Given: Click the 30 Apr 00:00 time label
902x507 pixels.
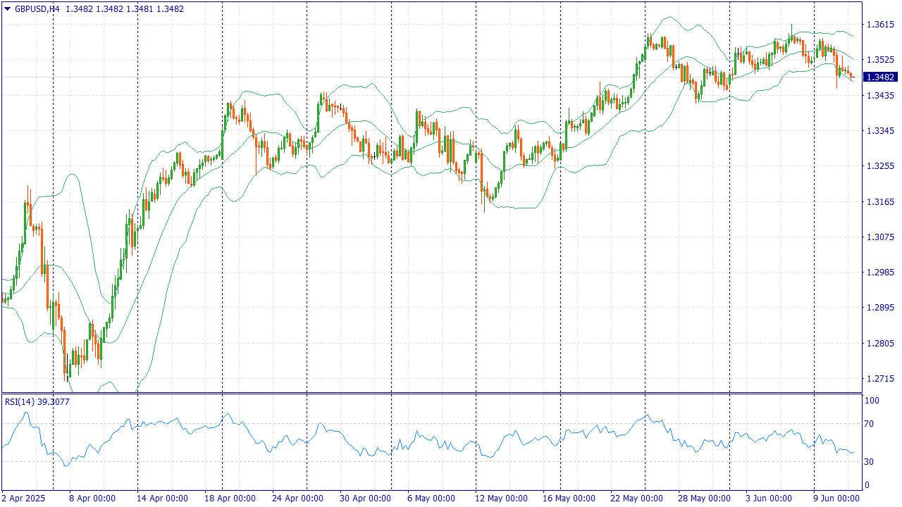Looking at the screenshot, I should point(364,499).
